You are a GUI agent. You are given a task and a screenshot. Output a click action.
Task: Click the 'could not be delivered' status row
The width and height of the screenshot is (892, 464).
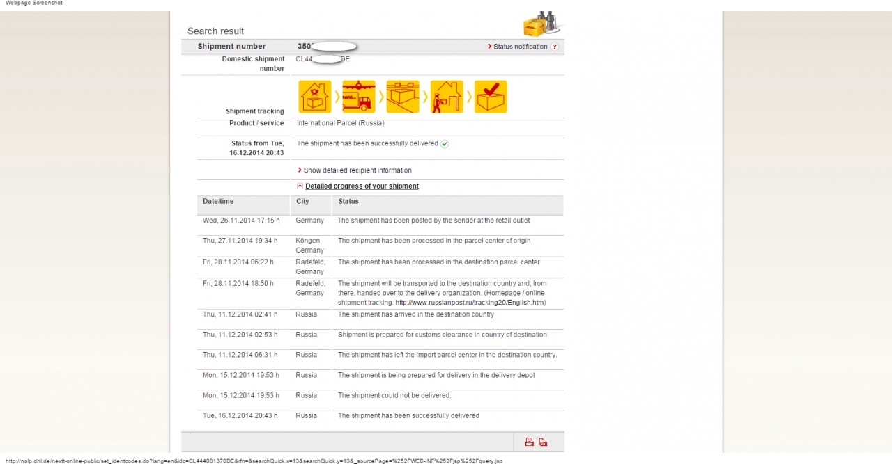[394, 396]
